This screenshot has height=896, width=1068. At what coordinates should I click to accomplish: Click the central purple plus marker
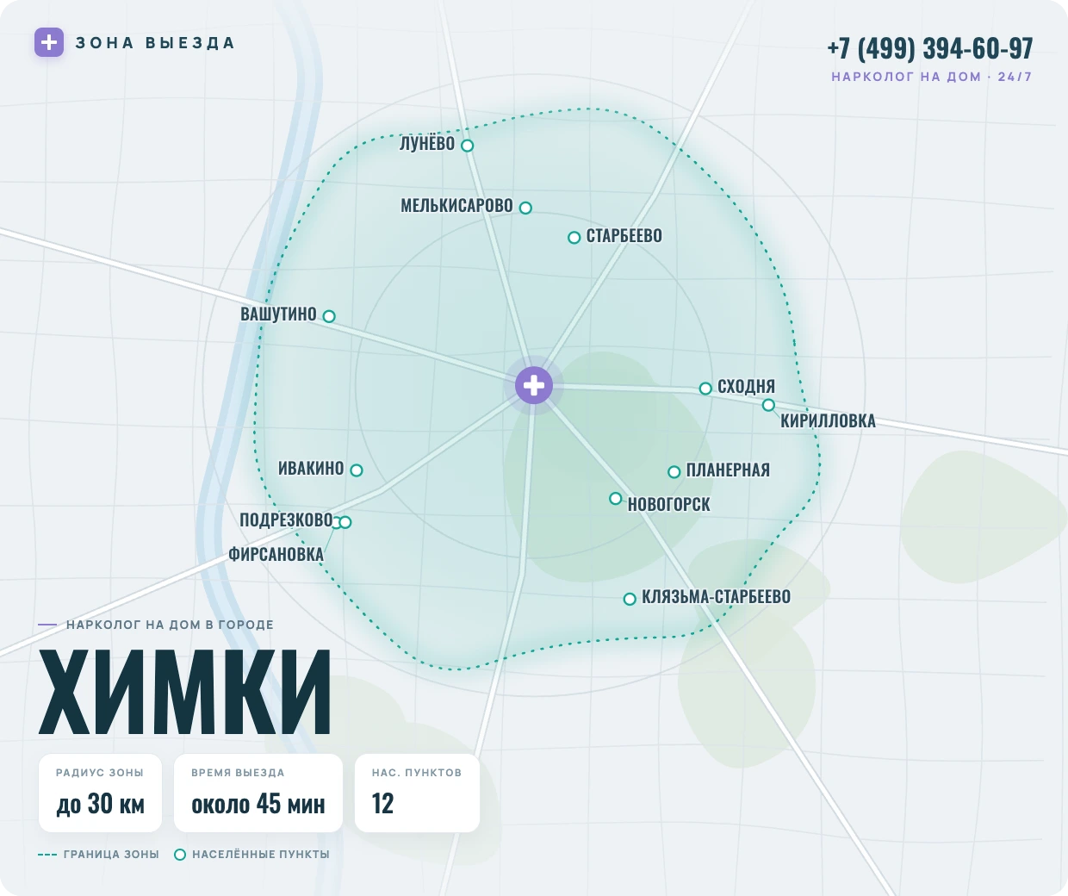(x=534, y=385)
